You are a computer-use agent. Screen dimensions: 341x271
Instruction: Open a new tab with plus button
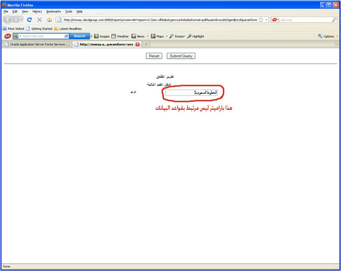tap(147, 44)
